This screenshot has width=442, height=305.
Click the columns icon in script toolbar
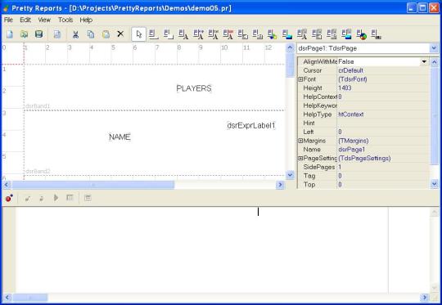click(x=70, y=198)
